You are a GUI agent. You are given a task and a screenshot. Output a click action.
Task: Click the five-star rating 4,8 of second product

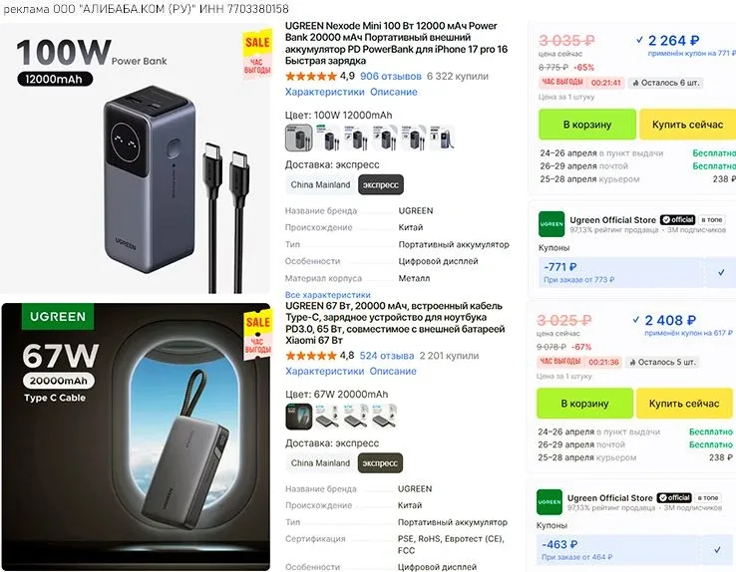pyautogui.click(x=320, y=356)
